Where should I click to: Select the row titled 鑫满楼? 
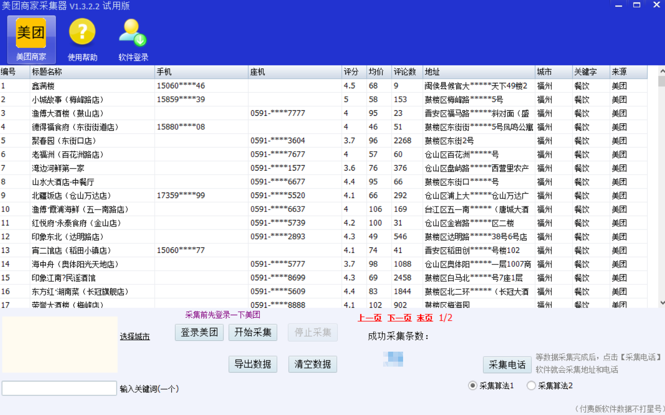coord(324,86)
